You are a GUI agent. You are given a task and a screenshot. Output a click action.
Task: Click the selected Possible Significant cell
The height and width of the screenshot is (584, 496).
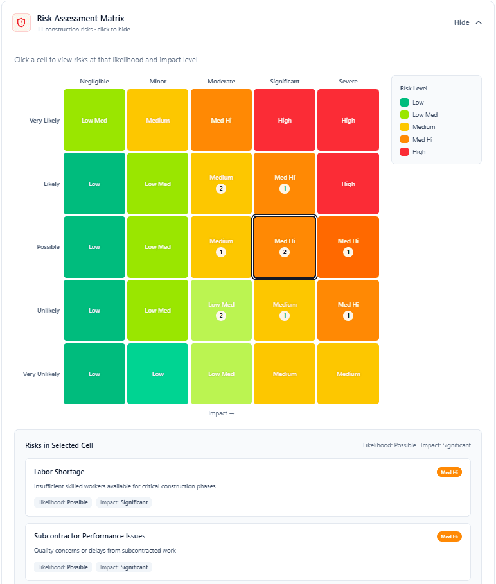pos(284,246)
